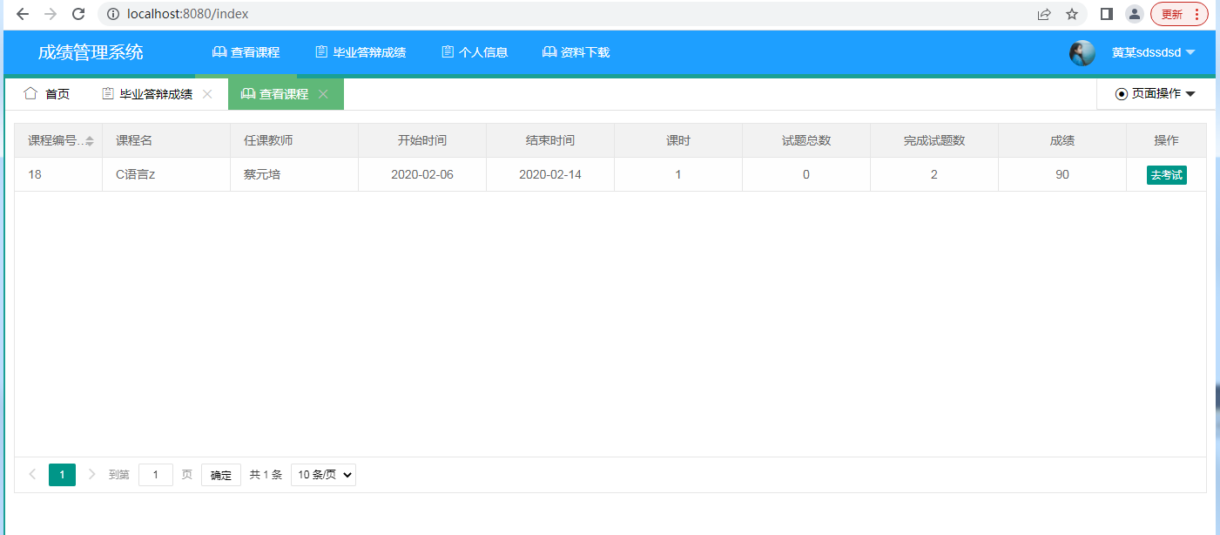Click the Chrome profile icon
This screenshot has height=535, width=1220.
[x=1134, y=14]
